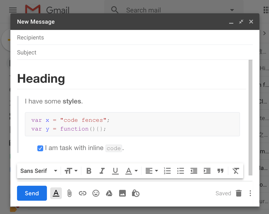Viewport: 269px width, 214px height.
Task: Open the text color picker
Action: pos(131,171)
